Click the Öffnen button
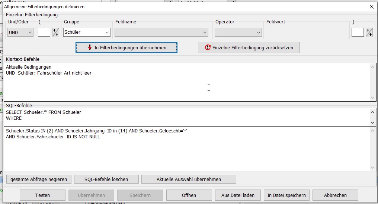378x204 pixels. 189,195
